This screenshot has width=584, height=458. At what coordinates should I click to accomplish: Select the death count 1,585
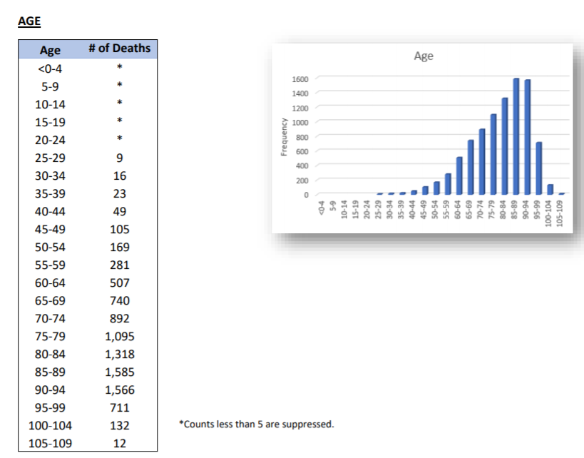120,372
